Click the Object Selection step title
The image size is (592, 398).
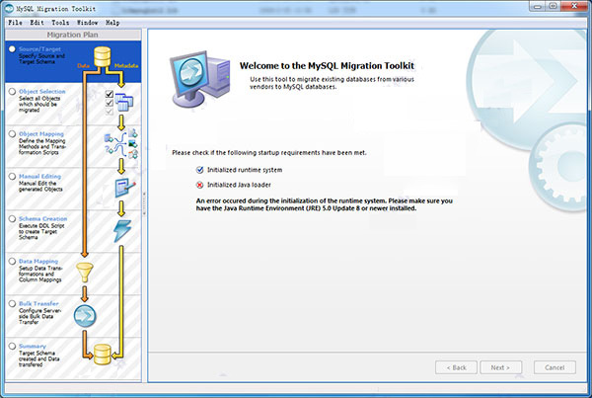tap(41, 92)
